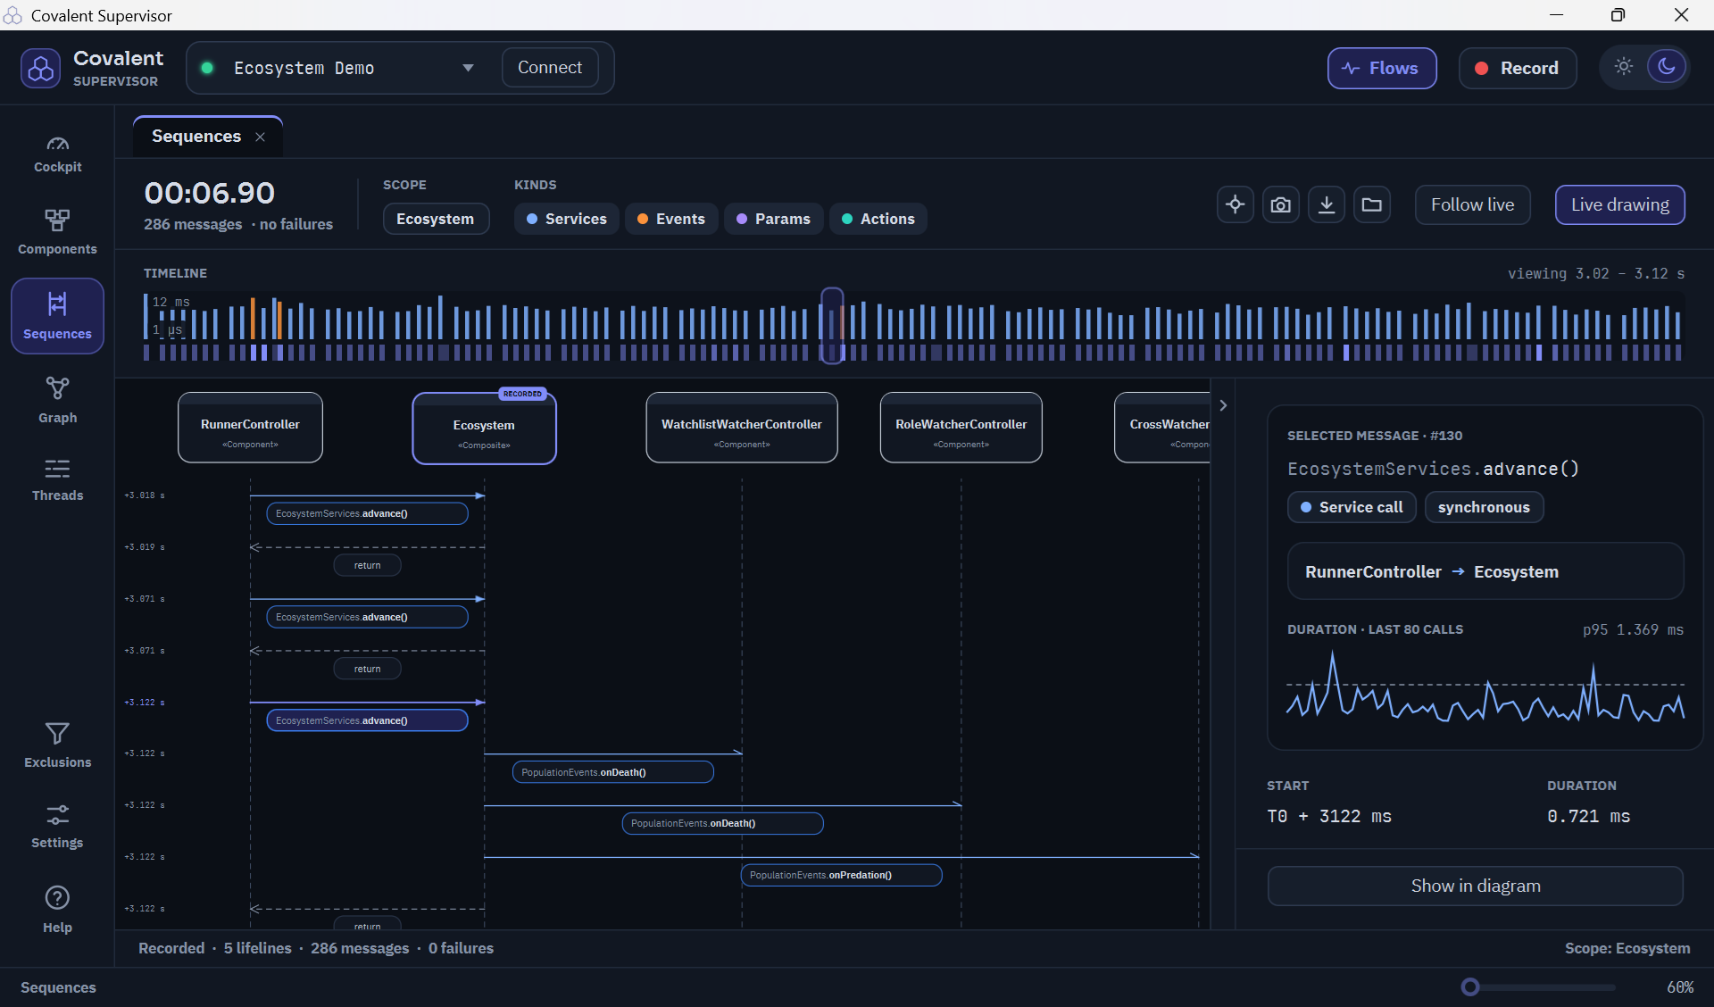Image resolution: width=1714 pixels, height=1007 pixels.
Task: Open the Threads view
Action: click(57, 479)
